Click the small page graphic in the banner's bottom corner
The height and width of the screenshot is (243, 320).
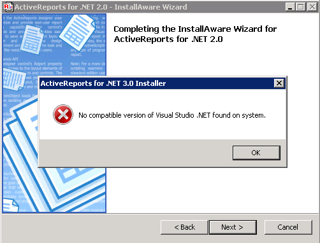pos(10,205)
